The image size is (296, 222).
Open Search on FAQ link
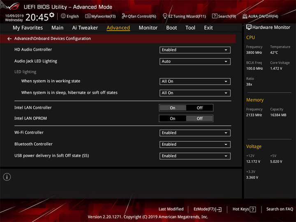(280, 209)
